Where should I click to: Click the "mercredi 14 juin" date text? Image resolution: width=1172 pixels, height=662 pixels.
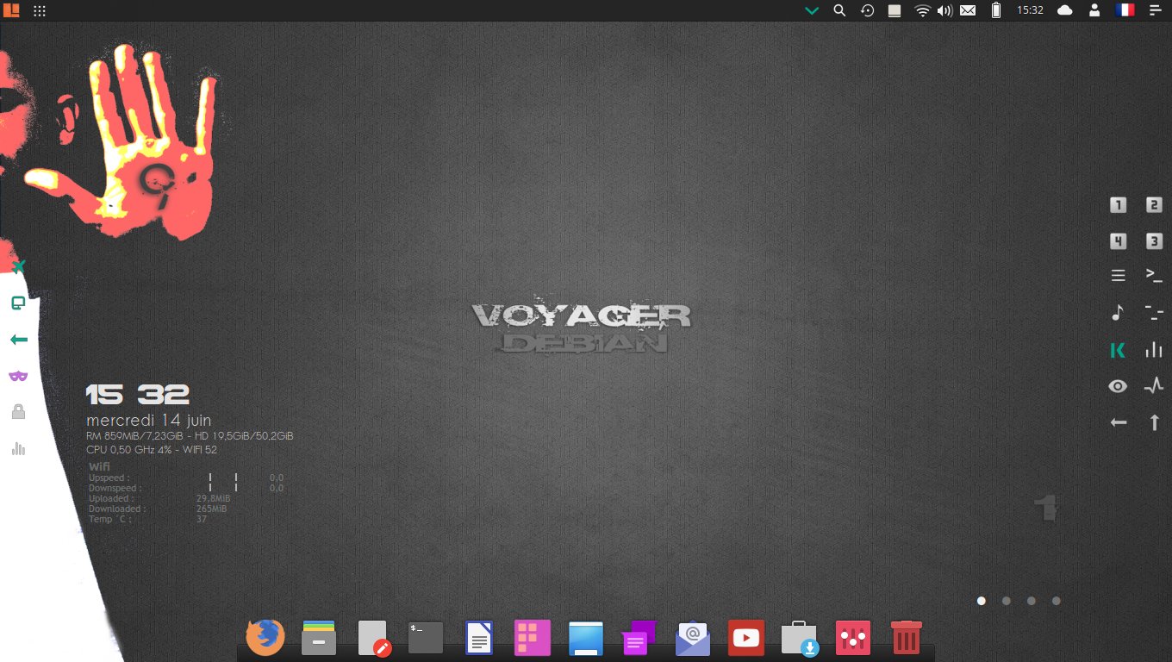pyautogui.click(x=148, y=421)
